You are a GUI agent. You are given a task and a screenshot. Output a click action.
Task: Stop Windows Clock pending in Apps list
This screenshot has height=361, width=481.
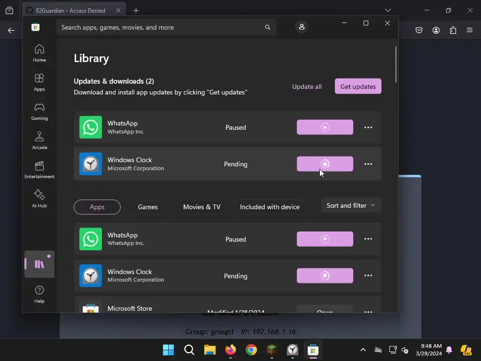tap(325, 275)
